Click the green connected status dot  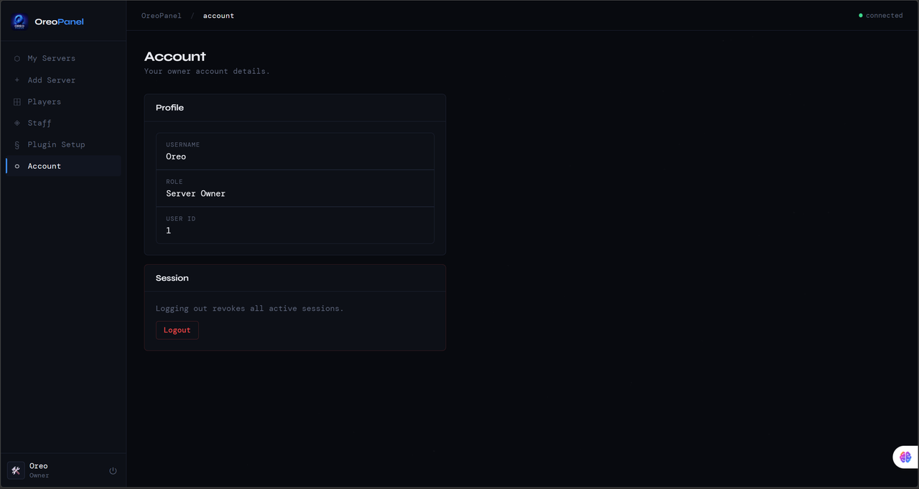coord(861,15)
